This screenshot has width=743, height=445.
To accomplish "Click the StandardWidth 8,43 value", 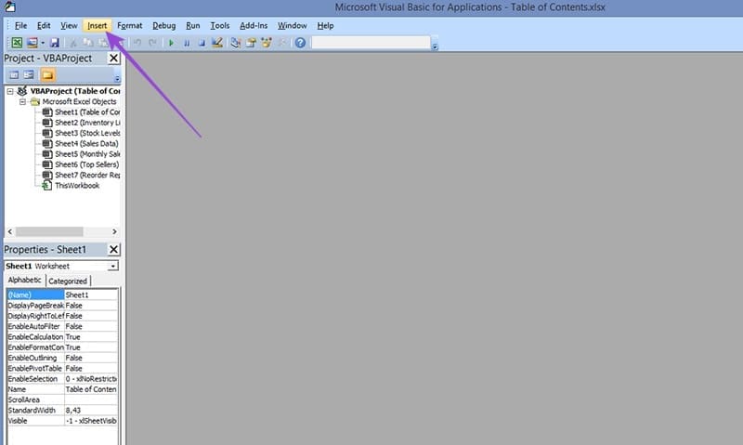I will tap(91, 411).
